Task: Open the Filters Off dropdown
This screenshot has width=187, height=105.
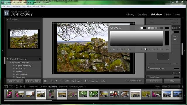Action: coord(171,87)
